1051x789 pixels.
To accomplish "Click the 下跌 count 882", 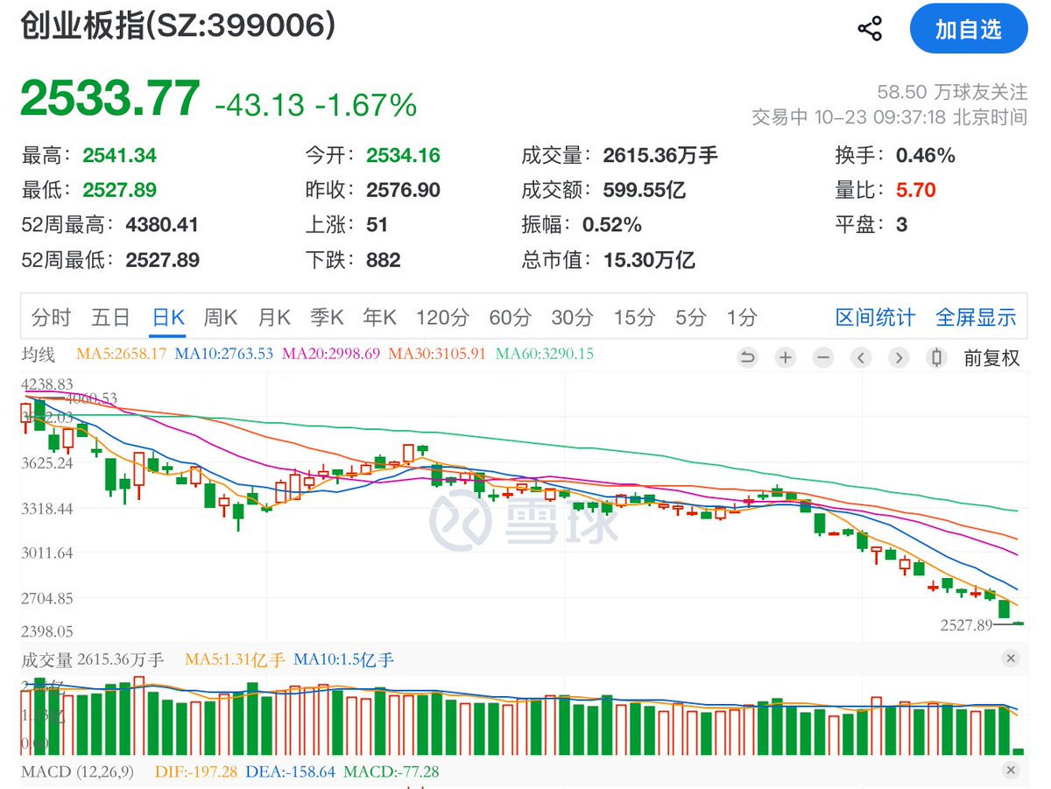I will point(384,260).
